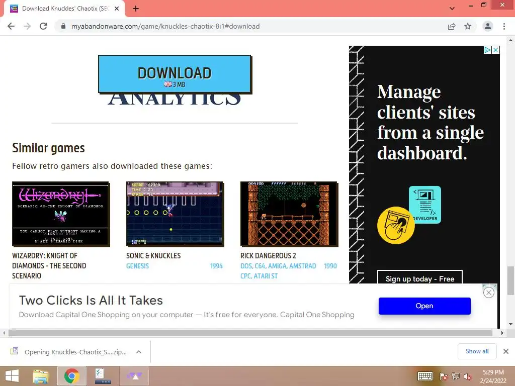Open the Rick Dangerous 2 thumbnail

[x=289, y=214]
